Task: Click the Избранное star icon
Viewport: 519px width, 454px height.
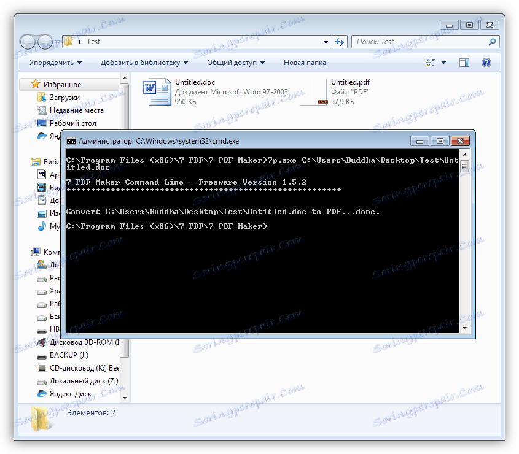Action: [x=35, y=84]
